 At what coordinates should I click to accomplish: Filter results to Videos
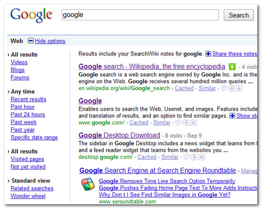pyautogui.click(x=19, y=62)
